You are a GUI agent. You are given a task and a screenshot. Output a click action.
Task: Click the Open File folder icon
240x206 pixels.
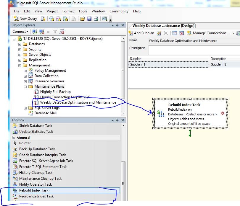coord(82,19)
